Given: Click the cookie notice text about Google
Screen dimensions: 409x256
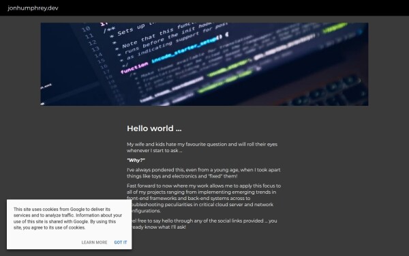Looking at the screenshot, I should (x=67, y=218).
